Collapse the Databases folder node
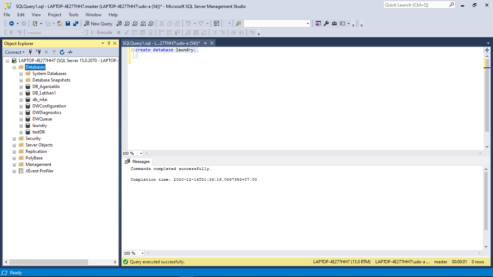This screenshot has width=493, height=277. tap(14, 67)
